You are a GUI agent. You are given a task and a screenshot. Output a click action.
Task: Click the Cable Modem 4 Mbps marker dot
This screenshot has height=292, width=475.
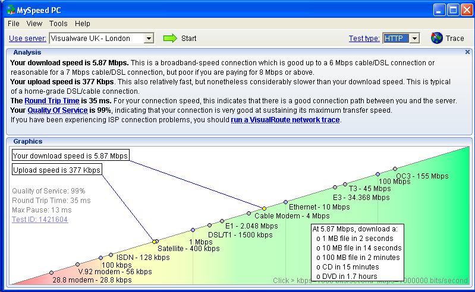coord(248,214)
